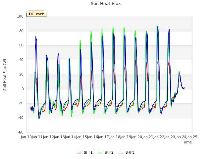The height and width of the screenshot is (159, 212).
Task: Click the Time axis label
Action: tap(187, 142)
